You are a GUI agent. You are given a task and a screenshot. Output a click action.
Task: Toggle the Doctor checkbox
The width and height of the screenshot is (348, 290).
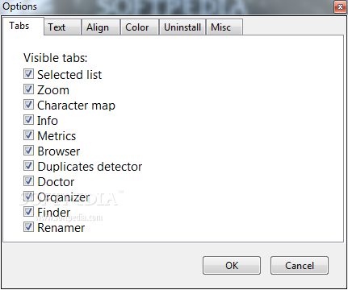pos(28,181)
